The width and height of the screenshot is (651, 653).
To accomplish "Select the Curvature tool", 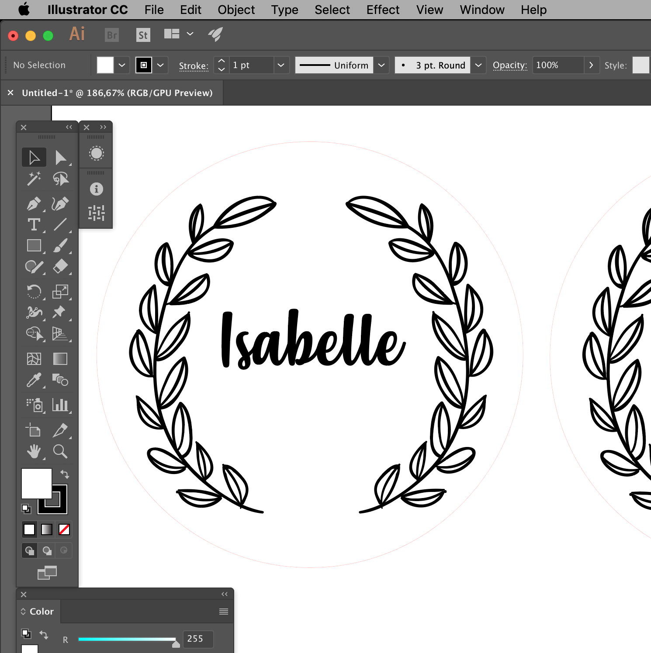I will coord(60,203).
